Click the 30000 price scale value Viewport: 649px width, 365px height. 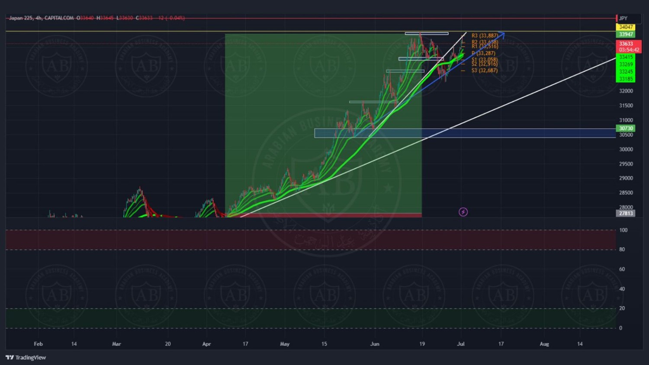[x=626, y=150]
